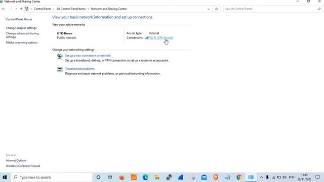The image size is (324, 182).
Task: Click the Control Panel icon in address bar
Action: 27,9
